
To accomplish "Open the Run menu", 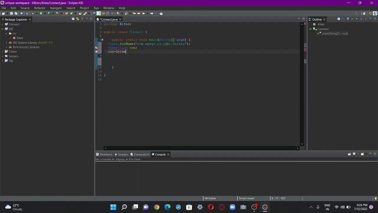I will (x=96, y=8).
